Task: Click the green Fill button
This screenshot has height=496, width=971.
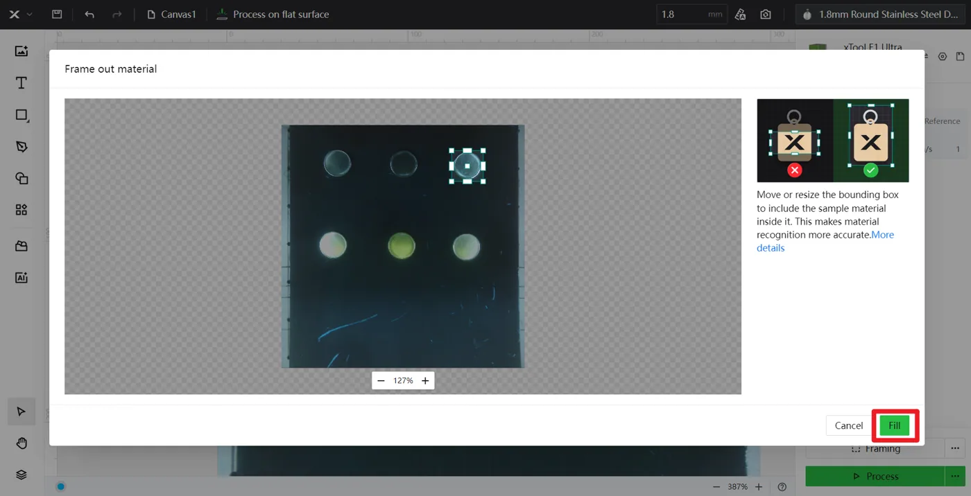Action: tap(895, 426)
